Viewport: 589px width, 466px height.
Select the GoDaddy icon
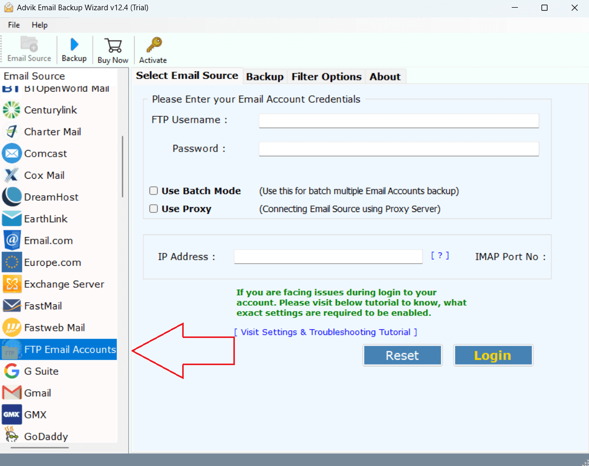click(11, 435)
